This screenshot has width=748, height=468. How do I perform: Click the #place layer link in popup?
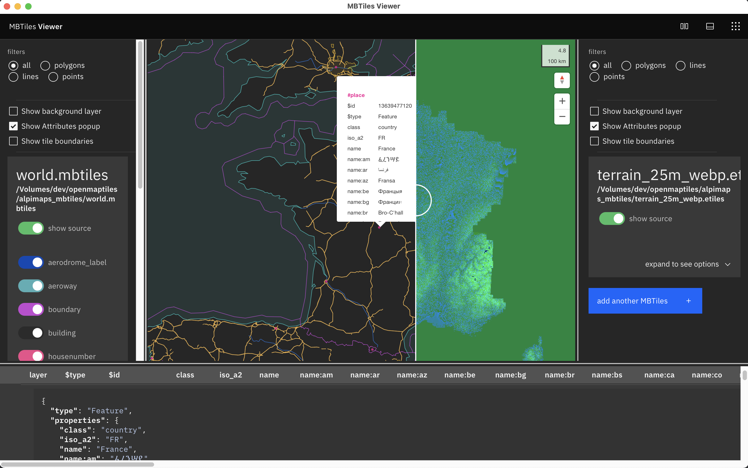coord(356,95)
